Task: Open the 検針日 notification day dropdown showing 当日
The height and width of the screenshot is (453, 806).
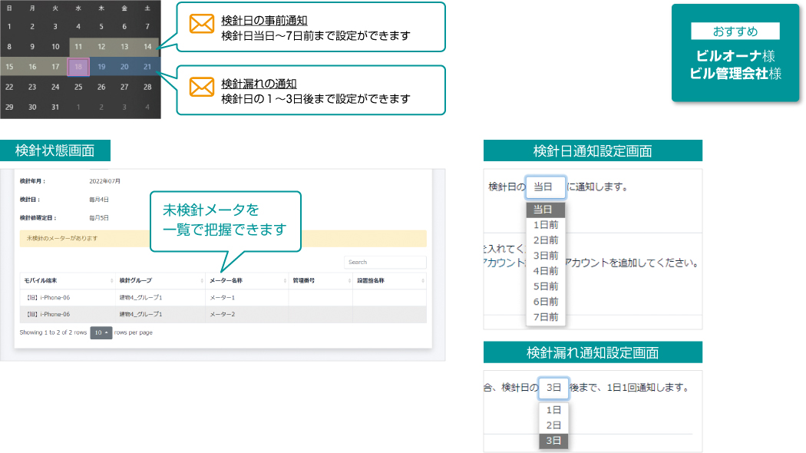Action: (x=545, y=187)
